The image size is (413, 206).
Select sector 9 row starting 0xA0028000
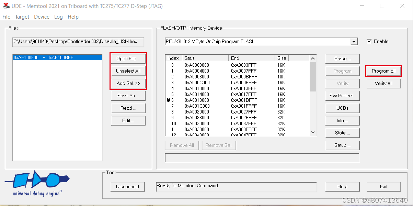click(x=237, y=118)
